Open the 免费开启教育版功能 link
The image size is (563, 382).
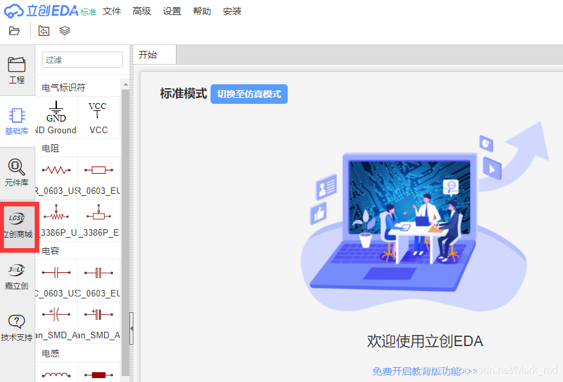(425, 371)
